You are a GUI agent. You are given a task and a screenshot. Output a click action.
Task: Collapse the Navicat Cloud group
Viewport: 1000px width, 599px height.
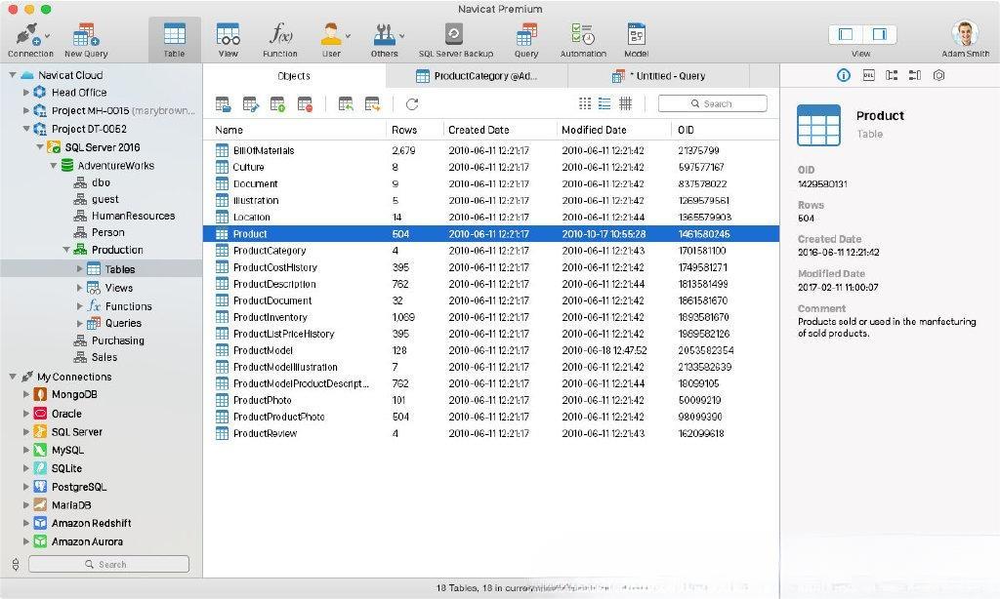[x=13, y=75]
